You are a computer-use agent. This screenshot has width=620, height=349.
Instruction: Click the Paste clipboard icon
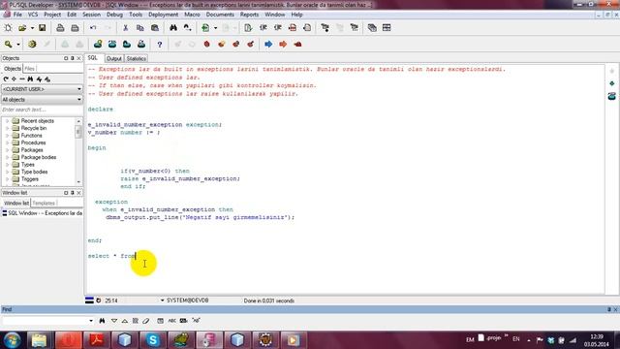point(155,28)
